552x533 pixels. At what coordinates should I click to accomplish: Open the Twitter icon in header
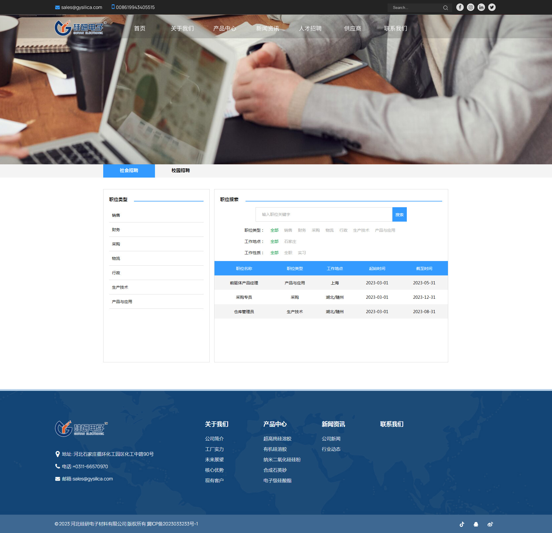492,7
